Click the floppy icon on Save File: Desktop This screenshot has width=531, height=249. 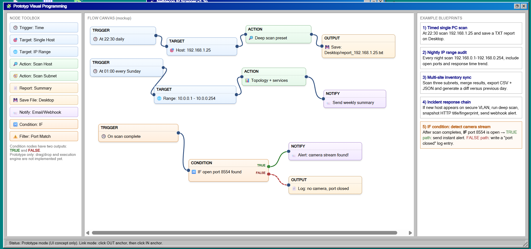(x=16, y=100)
